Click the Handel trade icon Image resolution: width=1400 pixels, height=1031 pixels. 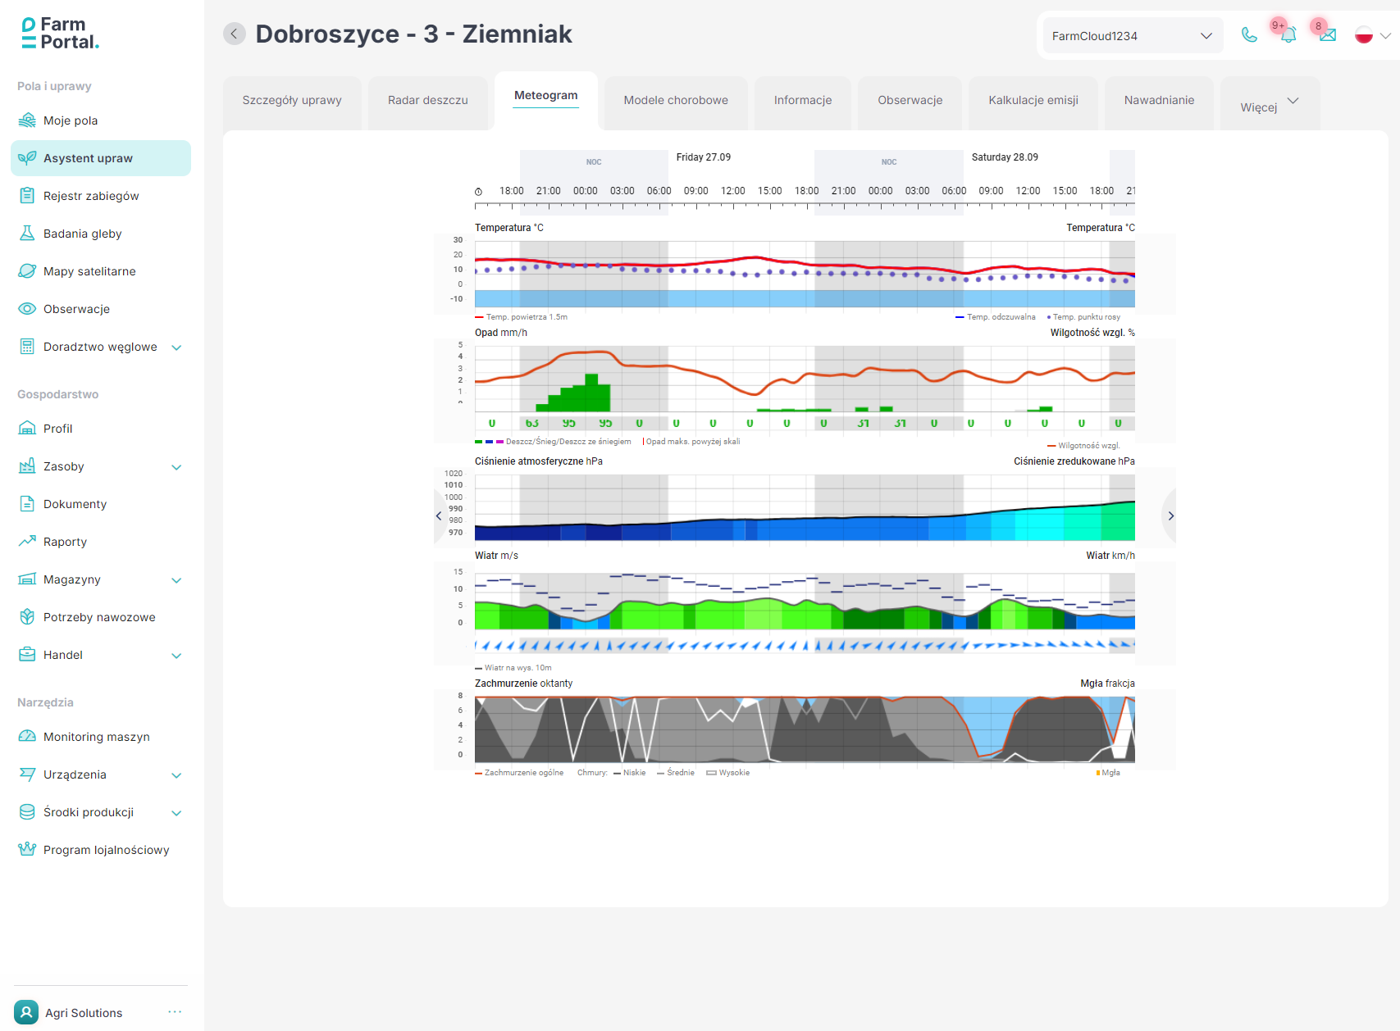(27, 655)
